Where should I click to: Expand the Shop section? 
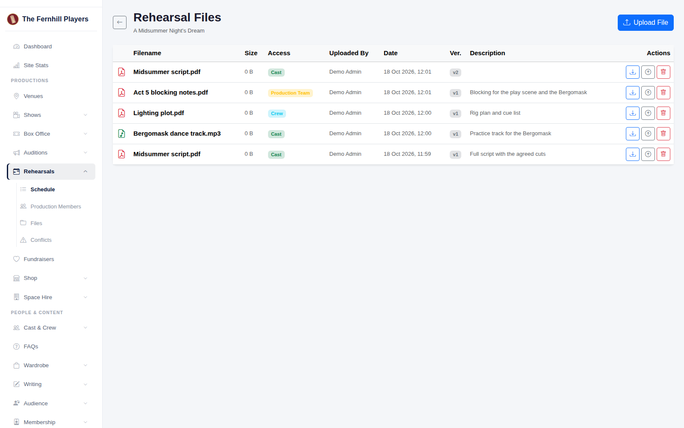pos(51,278)
